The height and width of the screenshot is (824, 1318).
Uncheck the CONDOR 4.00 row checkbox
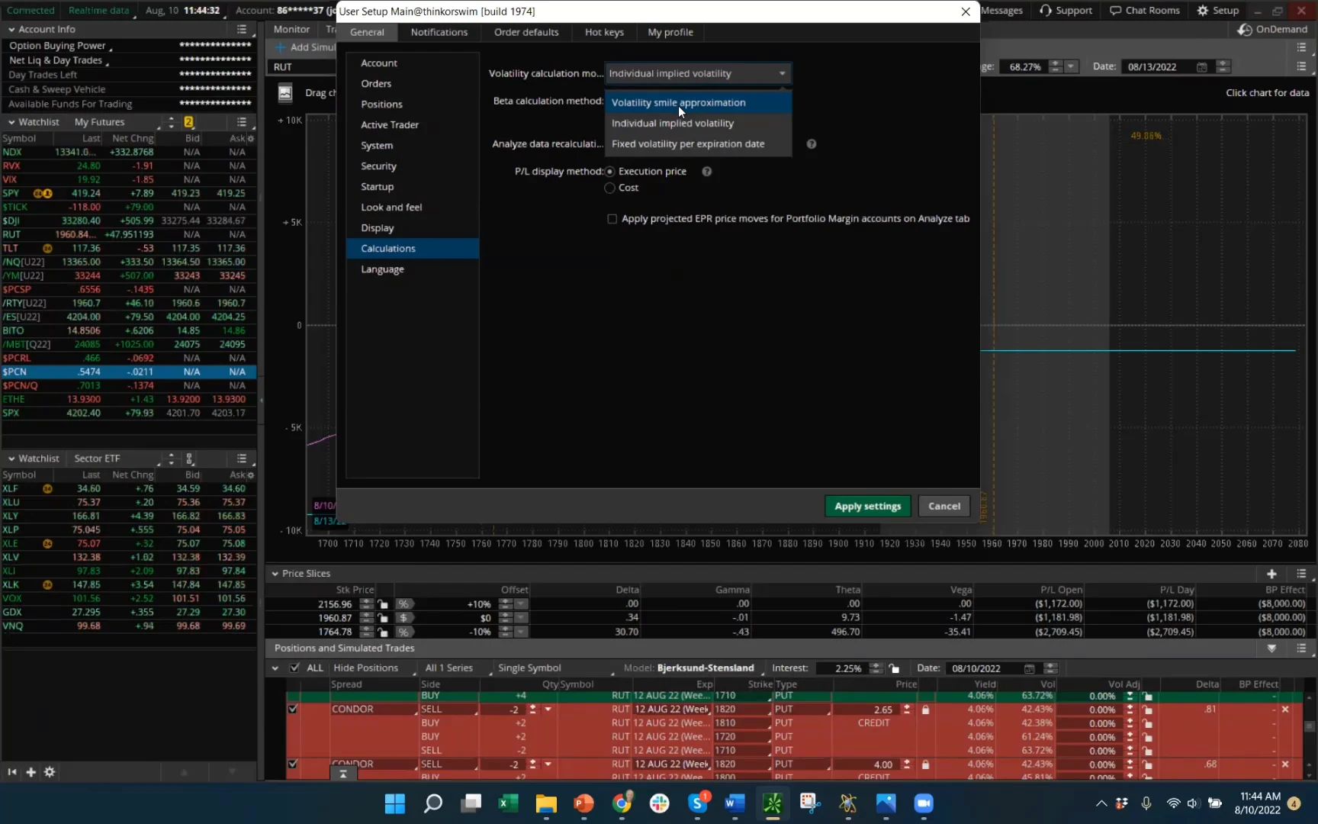[293, 764]
